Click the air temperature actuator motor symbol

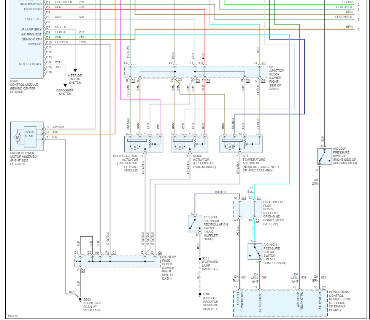point(230,147)
